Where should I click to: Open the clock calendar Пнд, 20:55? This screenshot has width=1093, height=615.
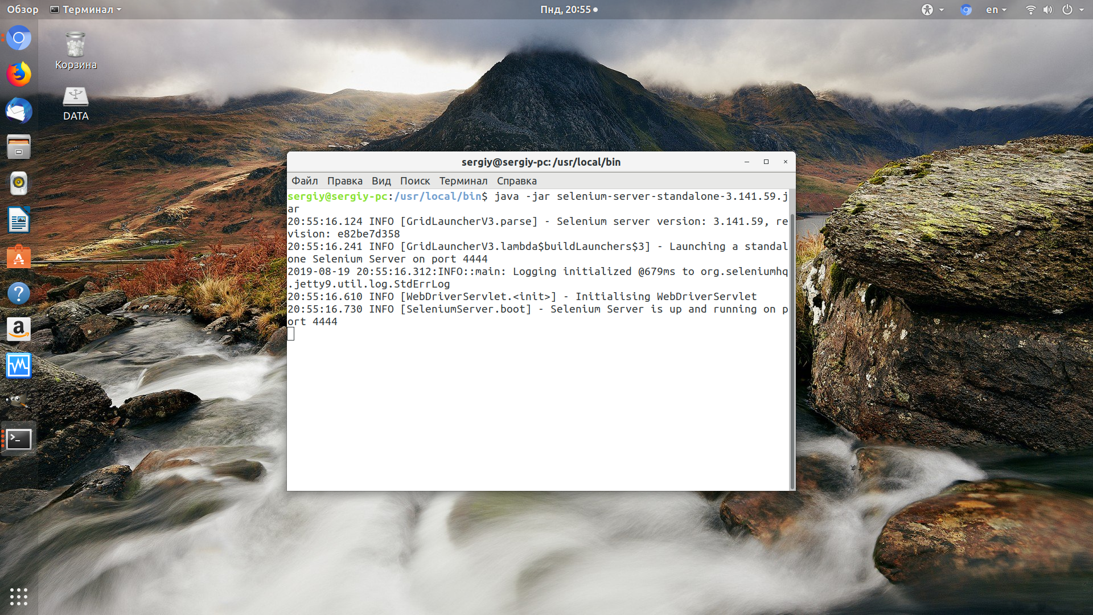[x=569, y=10]
